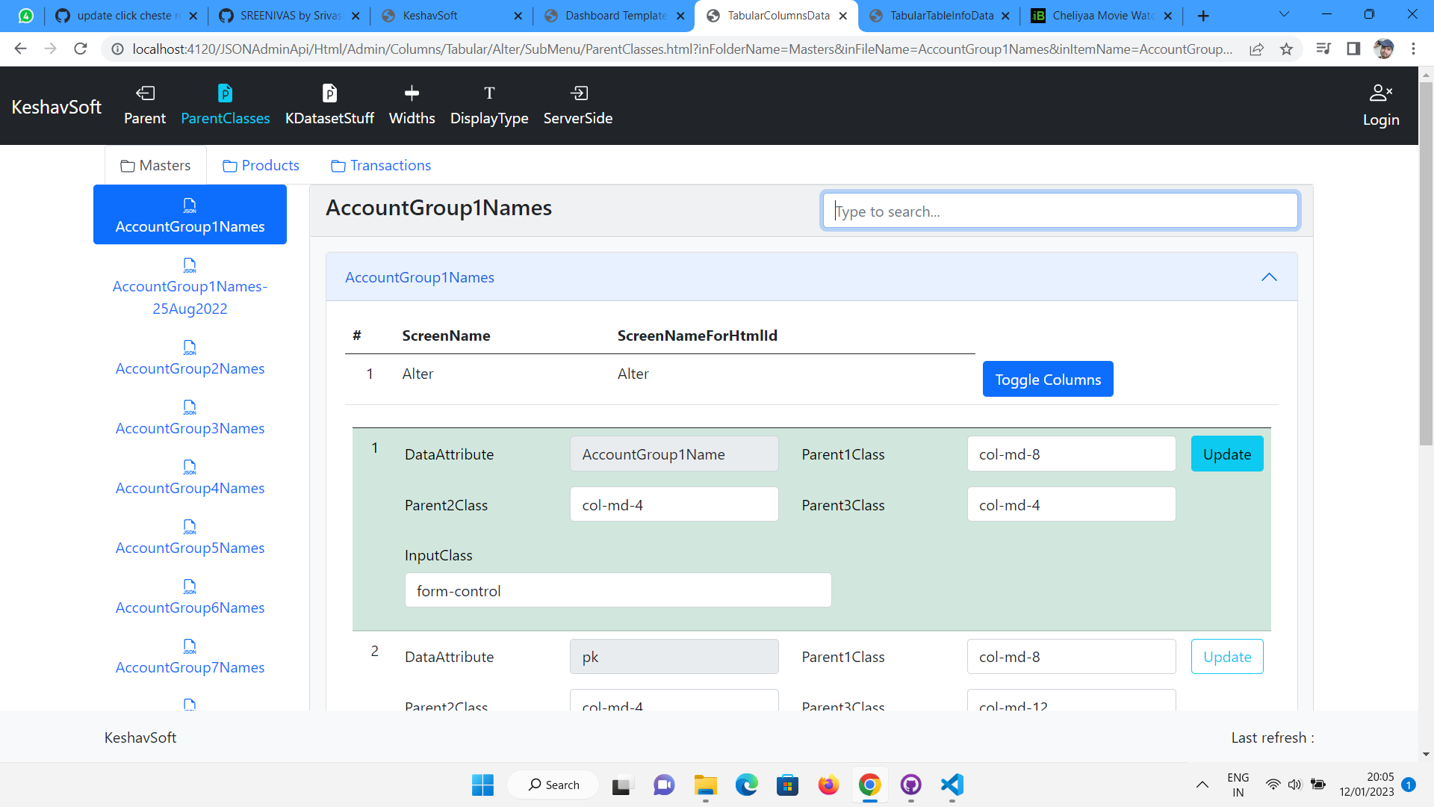Open Firefox from the taskbar

click(x=828, y=785)
